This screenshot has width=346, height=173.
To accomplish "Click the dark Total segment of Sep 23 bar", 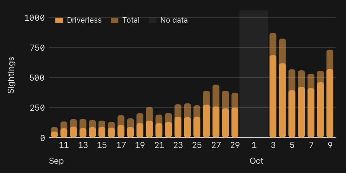I will coord(178,111).
